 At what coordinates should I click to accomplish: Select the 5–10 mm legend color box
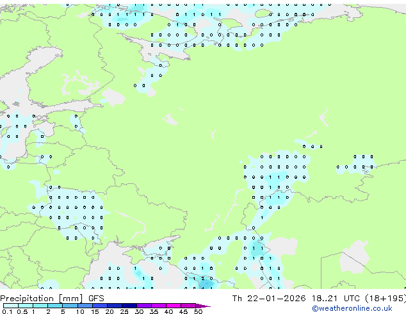click(70, 306)
